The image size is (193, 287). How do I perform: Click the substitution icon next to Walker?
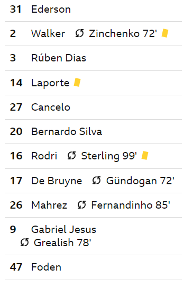(x=80, y=33)
